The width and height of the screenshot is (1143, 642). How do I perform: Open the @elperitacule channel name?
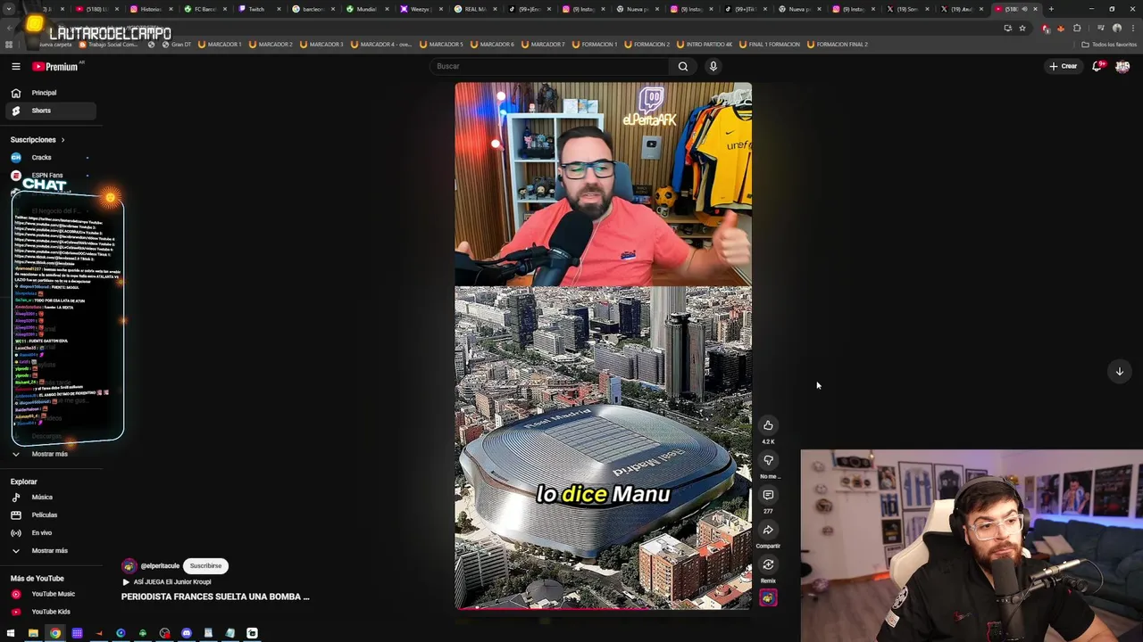(x=162, y=566)
